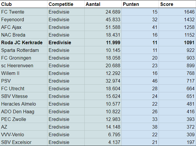Select the SBV Excelsior cell
Screen dimensions: 196x146
(x=24, y=142)
